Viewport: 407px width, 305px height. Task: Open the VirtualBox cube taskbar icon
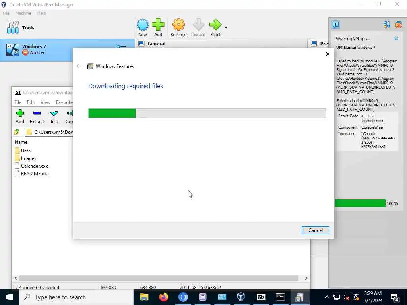[241, 297]
